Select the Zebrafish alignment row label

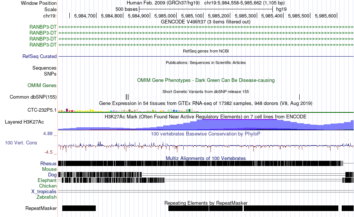click(x=46, y=197)
